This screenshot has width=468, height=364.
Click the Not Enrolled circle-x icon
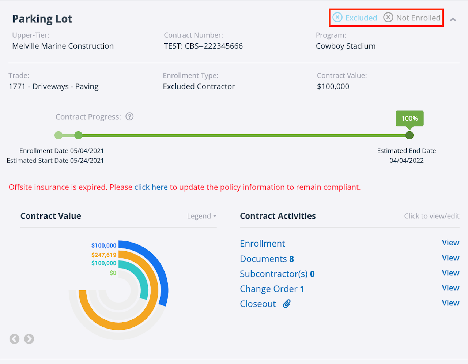click(x=388, y=18)
